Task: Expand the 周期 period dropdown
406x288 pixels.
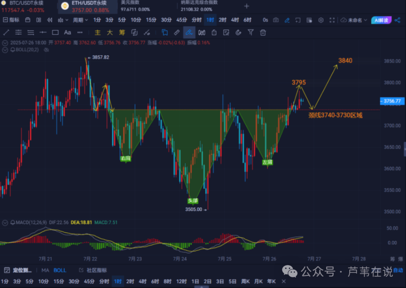Action: (x=80, y=20)
